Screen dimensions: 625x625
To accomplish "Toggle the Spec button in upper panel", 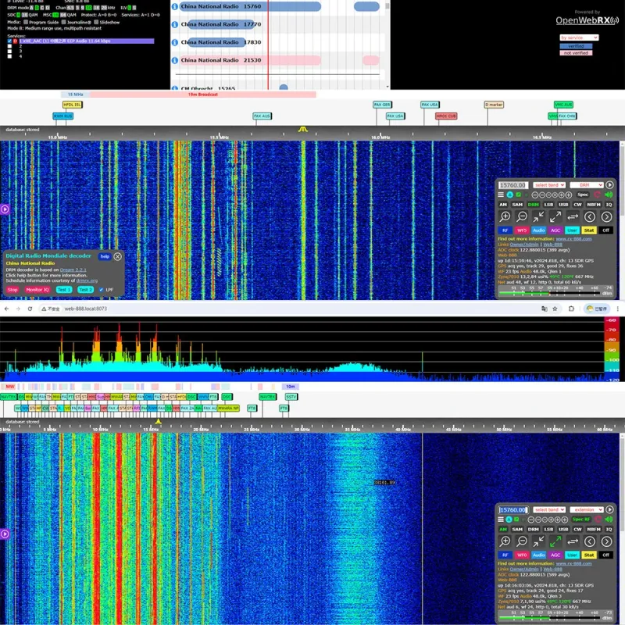I will coord(583,195).
